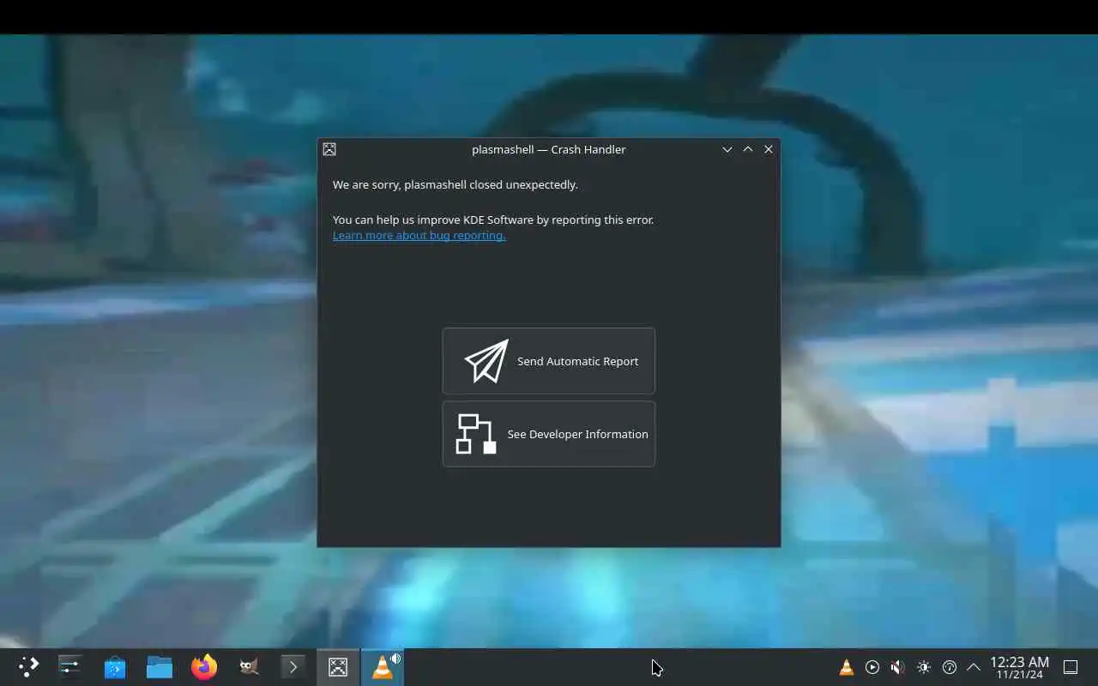Open audio volume tray icon

pyautogui.click(x=898, y=667)
